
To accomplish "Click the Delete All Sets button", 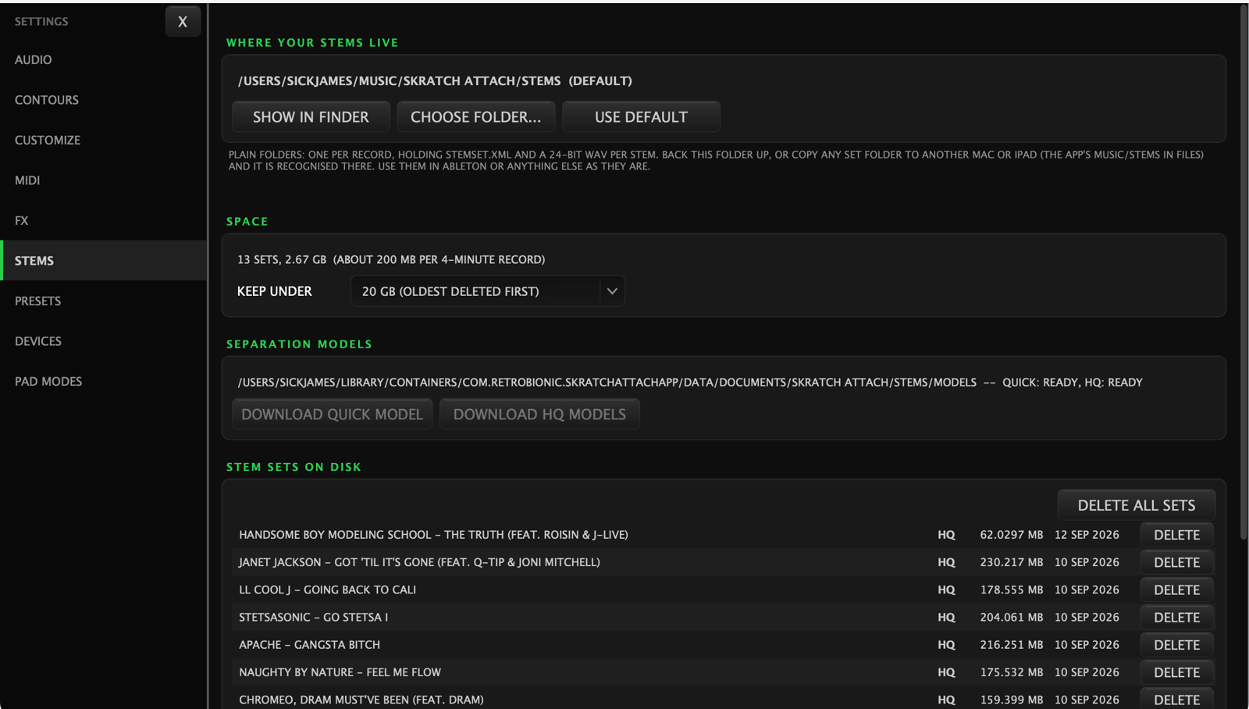I will click(x=1136, y=505).
